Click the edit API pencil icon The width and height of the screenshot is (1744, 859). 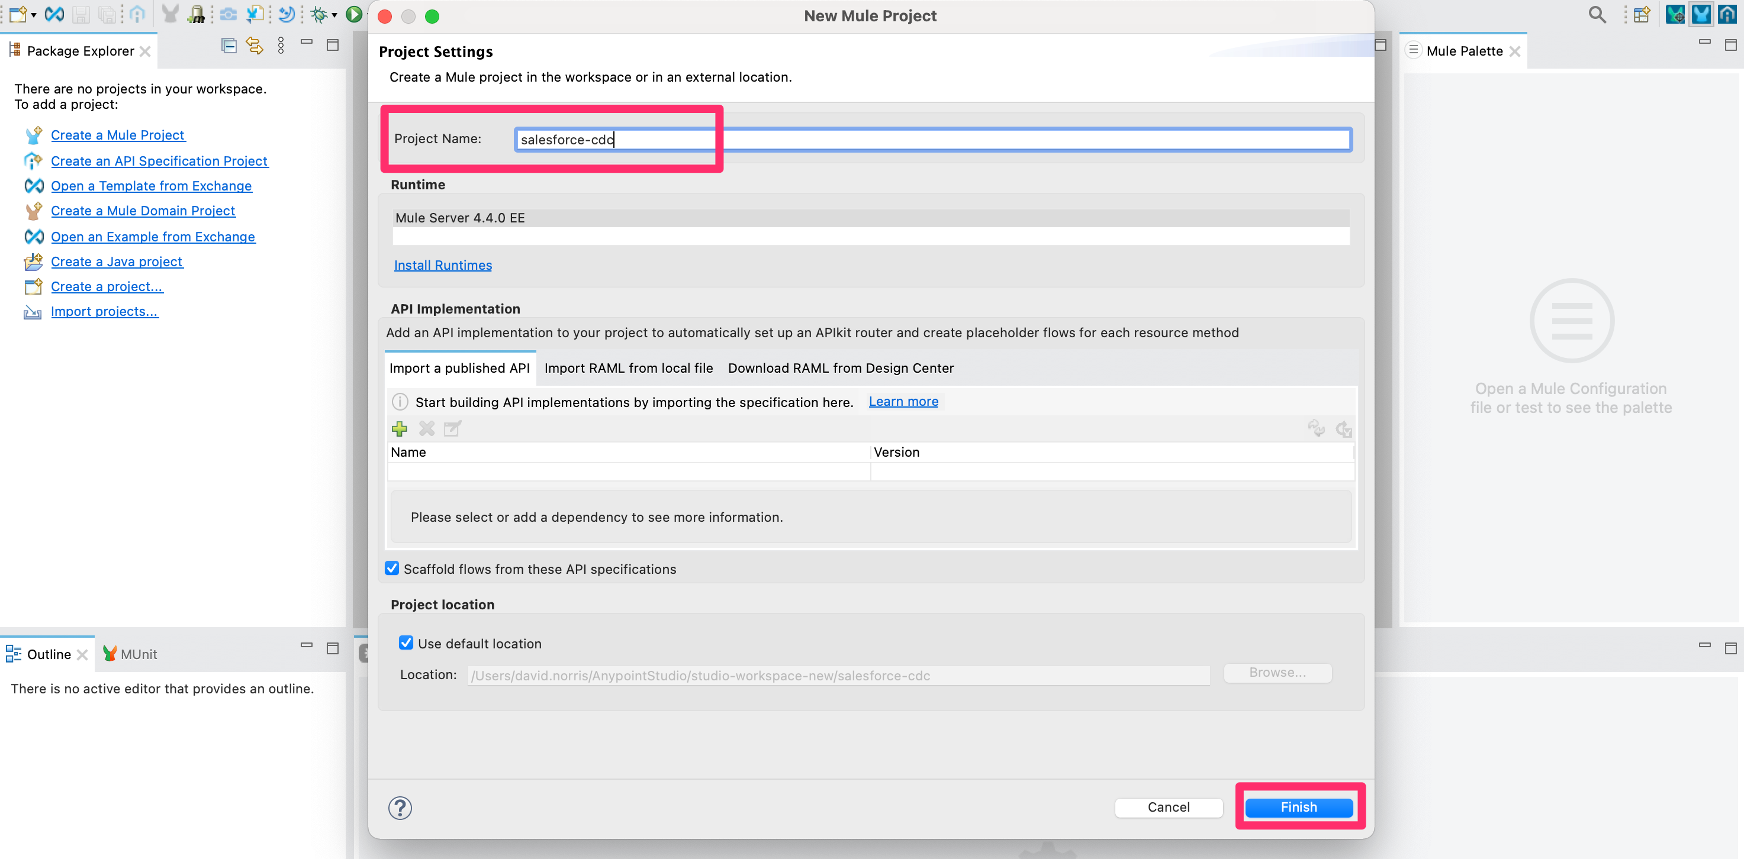click(452, 429)
